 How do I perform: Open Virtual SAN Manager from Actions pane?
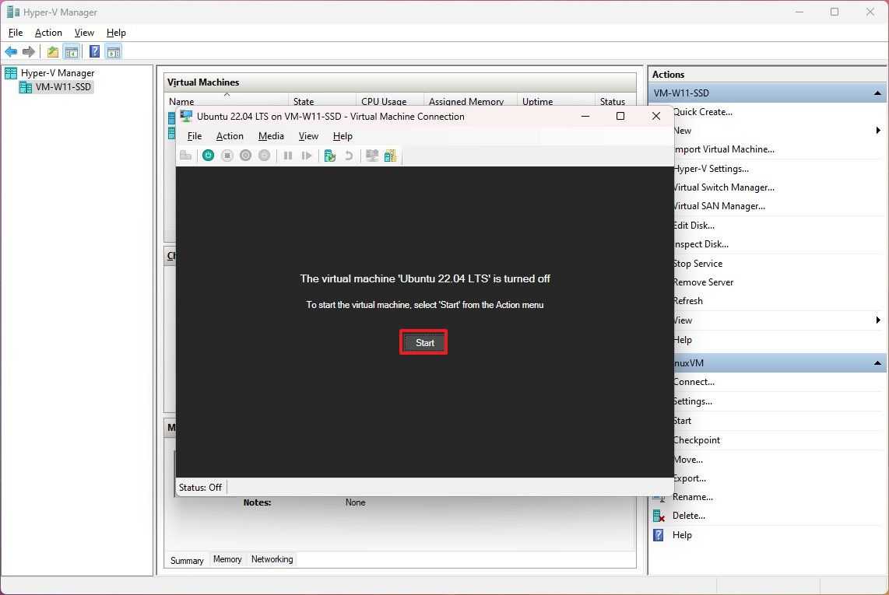(719, 206)
